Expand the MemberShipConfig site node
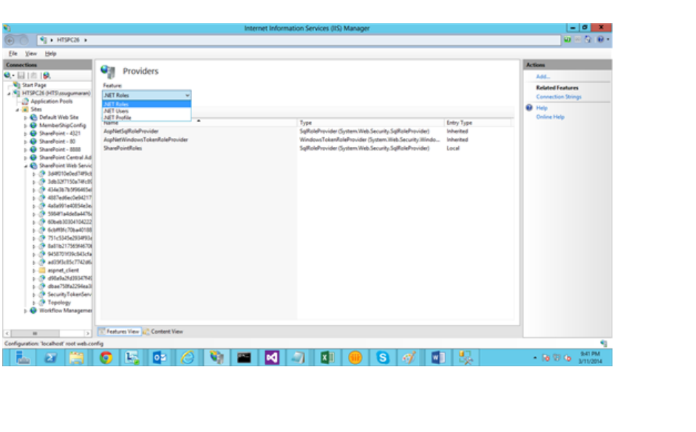The height and width of the screenshot is (432, 696). 25,126
